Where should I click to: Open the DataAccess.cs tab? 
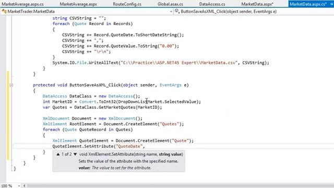212,4
